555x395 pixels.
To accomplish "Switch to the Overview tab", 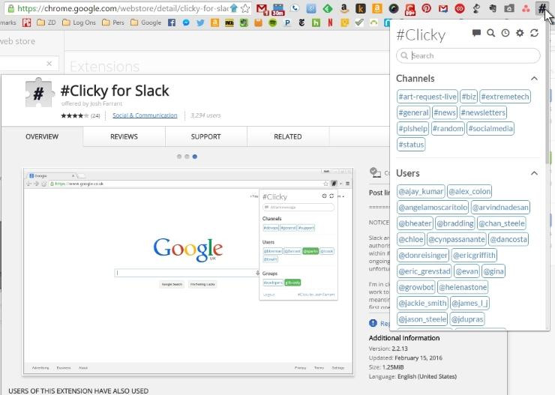I will (x=42, y=136).
